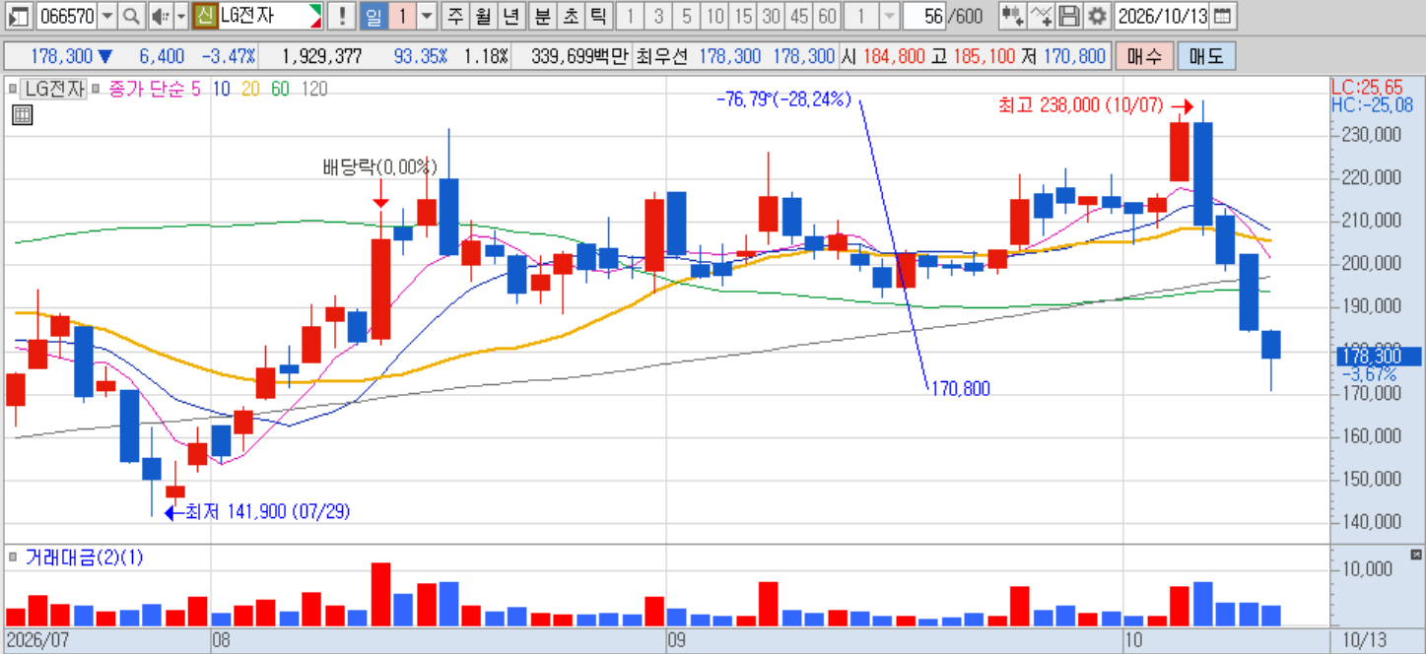Open chart settings with the gear icon

pos(1097,16)
